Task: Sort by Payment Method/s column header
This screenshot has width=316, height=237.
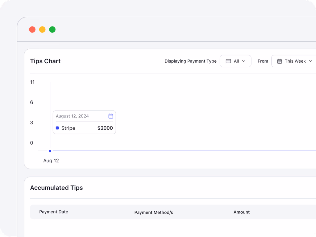Action: click(154, 212)
